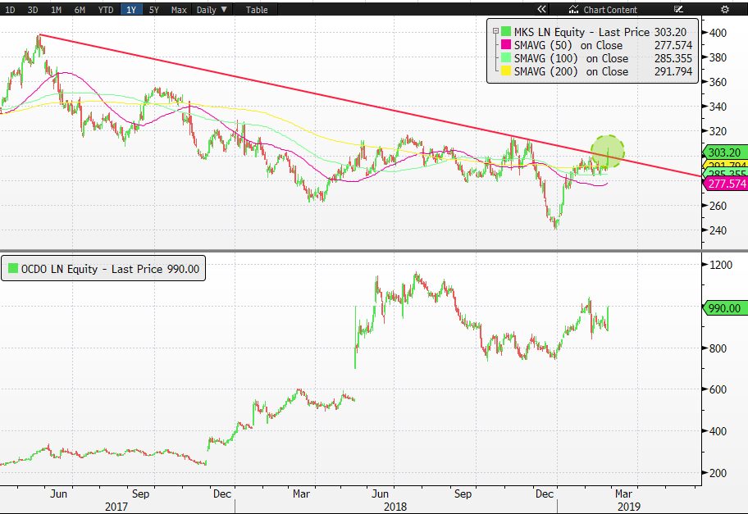
Task: Click the SMAVG (200) yellow swatch
Action: point(506,71)
